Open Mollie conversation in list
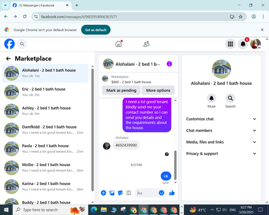Viewport: 269px width, 215px height. tap(45, 168)
